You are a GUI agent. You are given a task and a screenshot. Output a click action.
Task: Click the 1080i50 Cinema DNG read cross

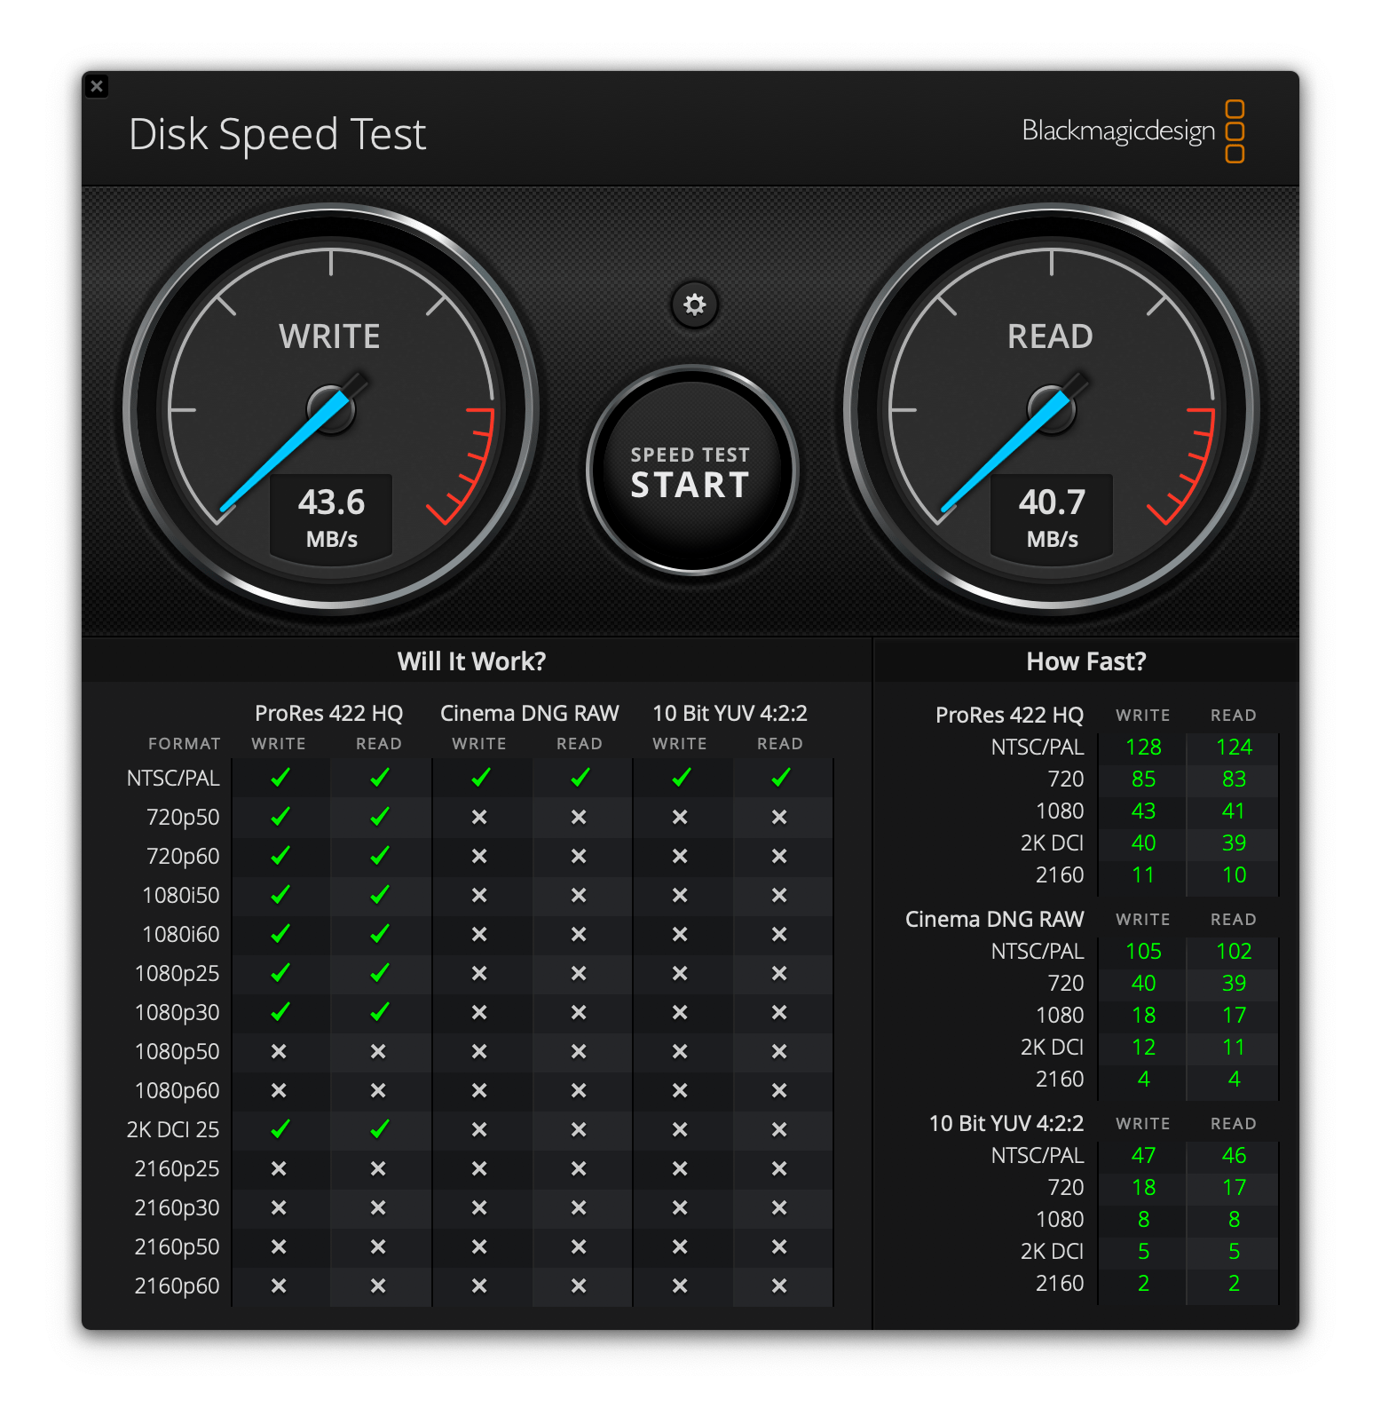pyautogui.click(x=579, y=895)
